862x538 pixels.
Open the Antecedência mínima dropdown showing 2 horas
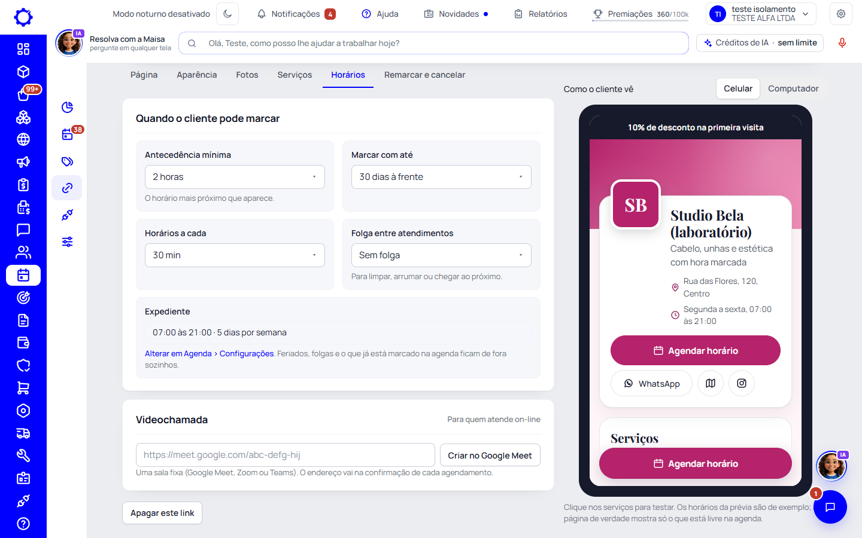[x=235, y=177]
